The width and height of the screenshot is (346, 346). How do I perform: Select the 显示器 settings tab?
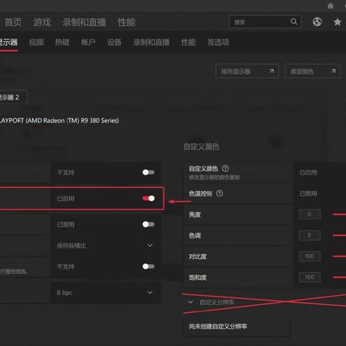click(x=8, y=42)
